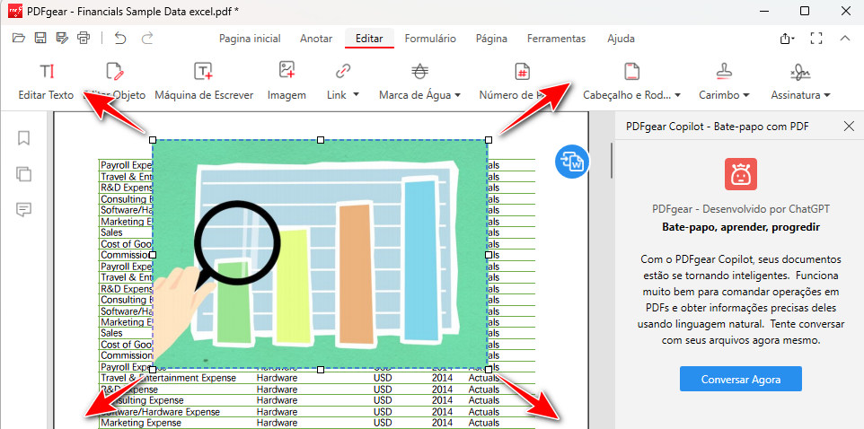Close the PDFgear Copilot panel
The image size is (864, 429).
(x=849, y=127)
